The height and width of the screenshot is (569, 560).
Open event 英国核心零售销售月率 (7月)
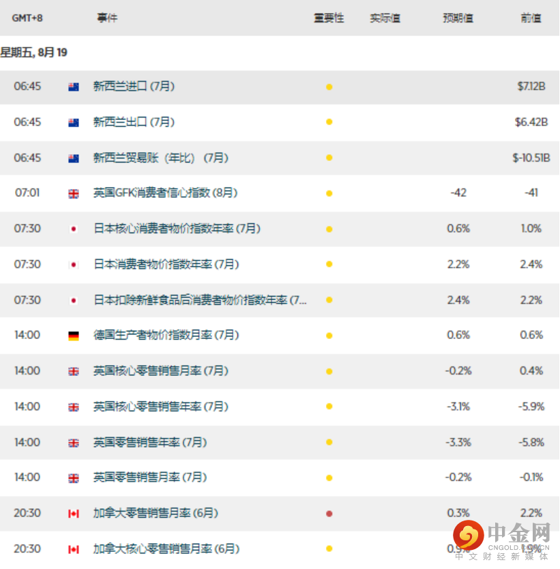(x=161, y=371)
